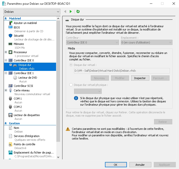The width and height of the screenshot is (179, 169).
Task: Select the BIOS monitor icon
Action: [x=10, y=27]
